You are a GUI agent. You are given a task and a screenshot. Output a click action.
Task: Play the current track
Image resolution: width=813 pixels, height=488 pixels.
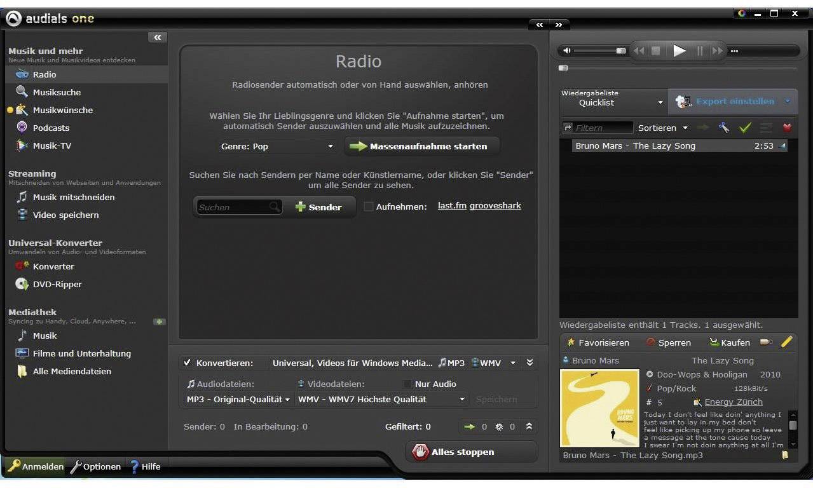[x=680, y=50]
